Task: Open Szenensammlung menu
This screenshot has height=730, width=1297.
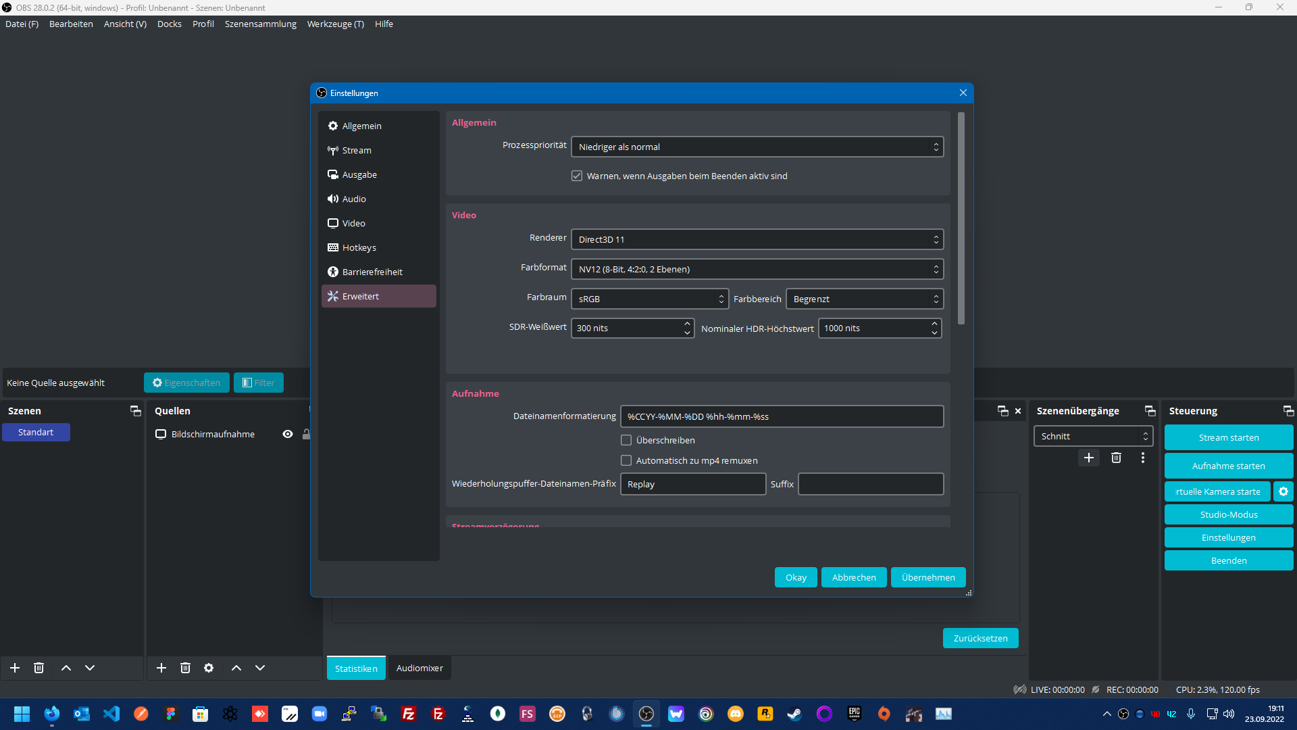Action: (x=261, y=24)
